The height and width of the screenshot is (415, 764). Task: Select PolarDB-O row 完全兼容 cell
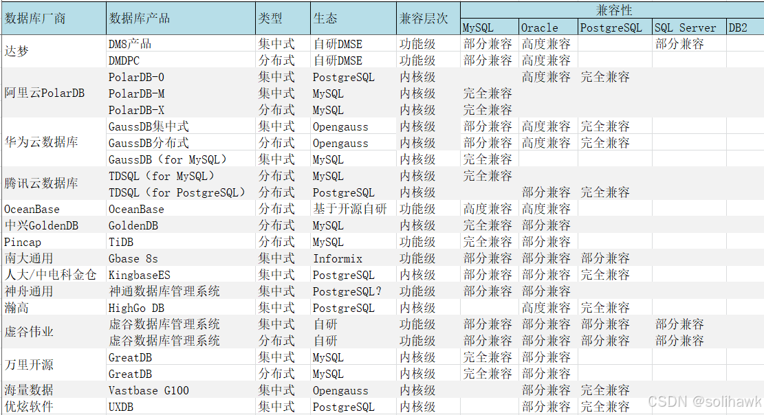[615, 77]
